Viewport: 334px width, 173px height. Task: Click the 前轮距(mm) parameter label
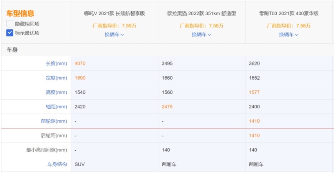[x=54, y=121]
